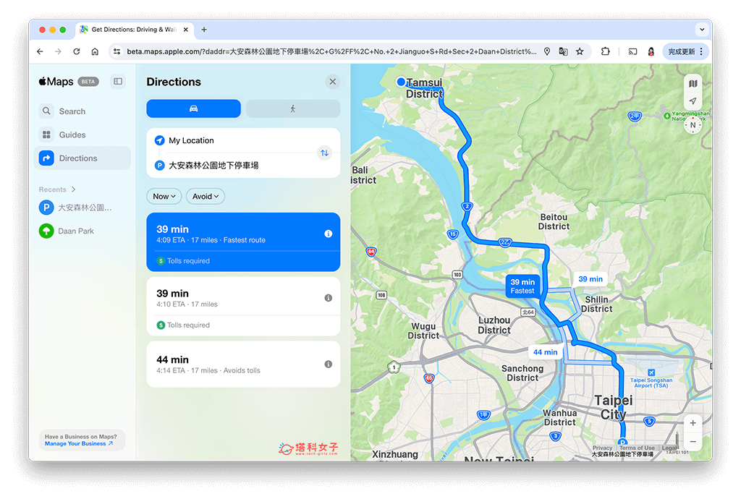741x499 pixels.
Task: Open Search in the Maps sidebar
Action: (82, 111)
